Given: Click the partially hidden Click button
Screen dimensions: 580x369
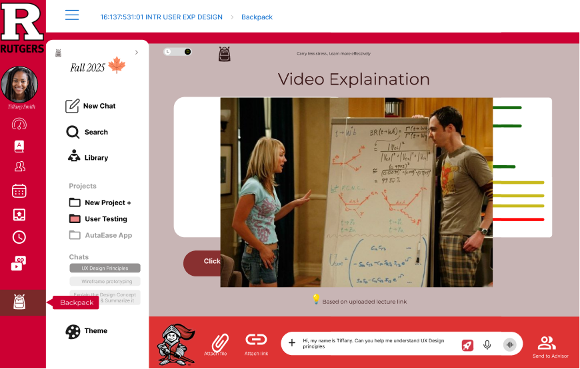Looking at the screenshot, I should (x=202, y=263).
